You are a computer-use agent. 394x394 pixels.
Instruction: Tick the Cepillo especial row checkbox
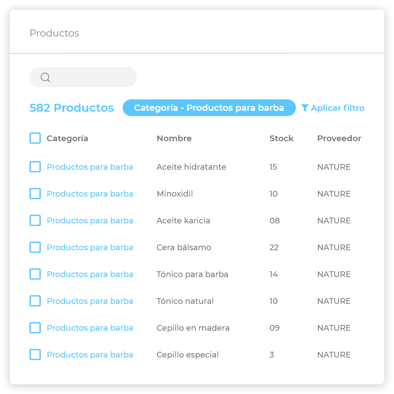pos(35,354)
